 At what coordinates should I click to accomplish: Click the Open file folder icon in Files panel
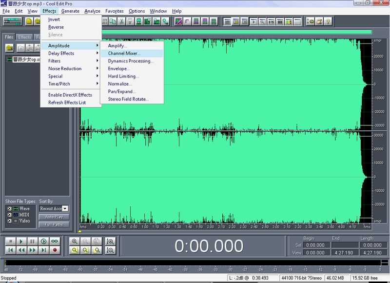(10, 48)
